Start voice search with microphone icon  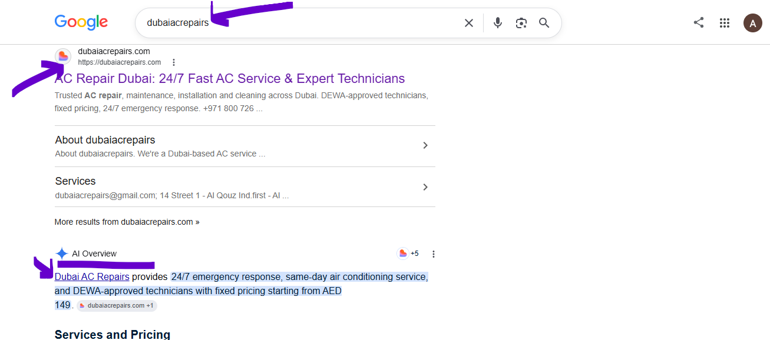tap(498, 23)
